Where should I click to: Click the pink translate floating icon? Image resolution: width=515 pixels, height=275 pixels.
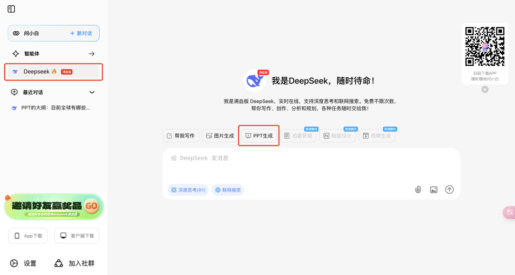tap(509, 212)
